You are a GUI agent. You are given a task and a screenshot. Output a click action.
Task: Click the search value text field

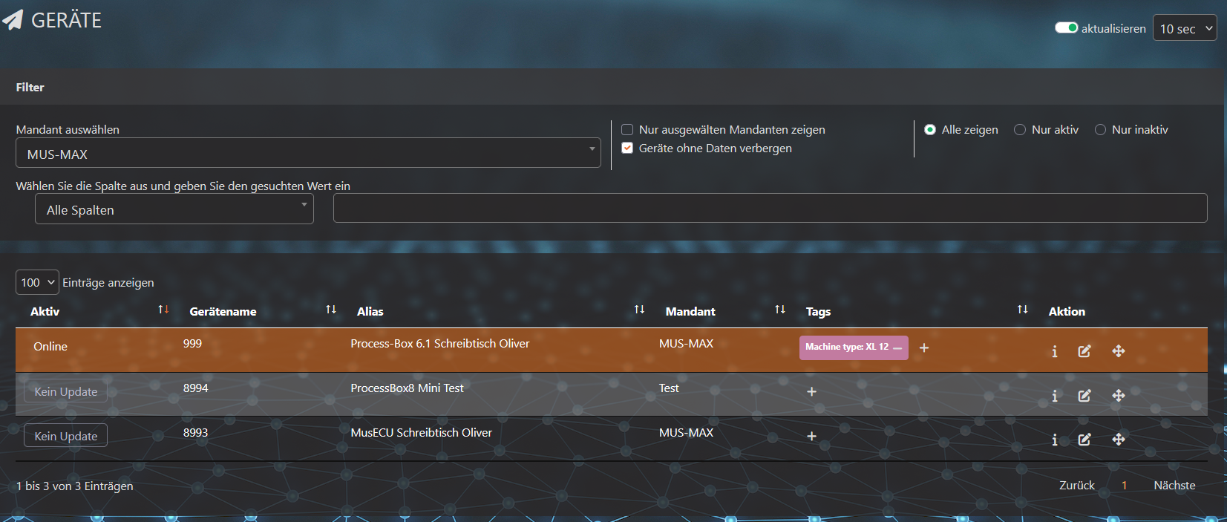click(770, 208)
